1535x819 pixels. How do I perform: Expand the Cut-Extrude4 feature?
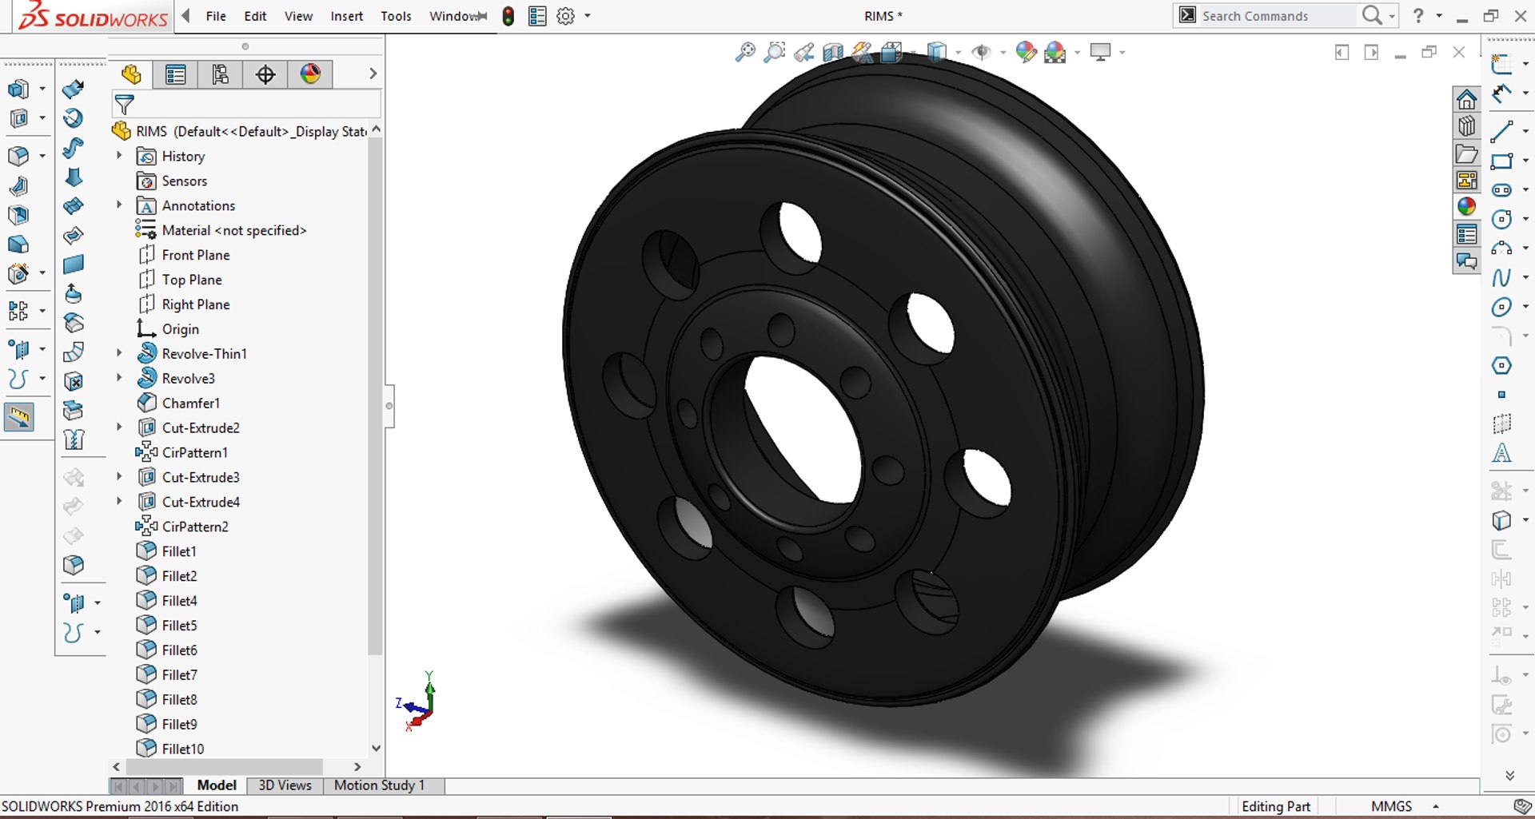pyautogui.click(x=119, y=502)
